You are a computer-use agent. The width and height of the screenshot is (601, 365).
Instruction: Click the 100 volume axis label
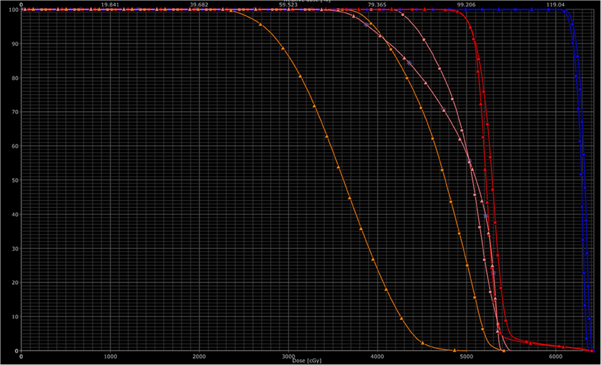pos(14,10)
